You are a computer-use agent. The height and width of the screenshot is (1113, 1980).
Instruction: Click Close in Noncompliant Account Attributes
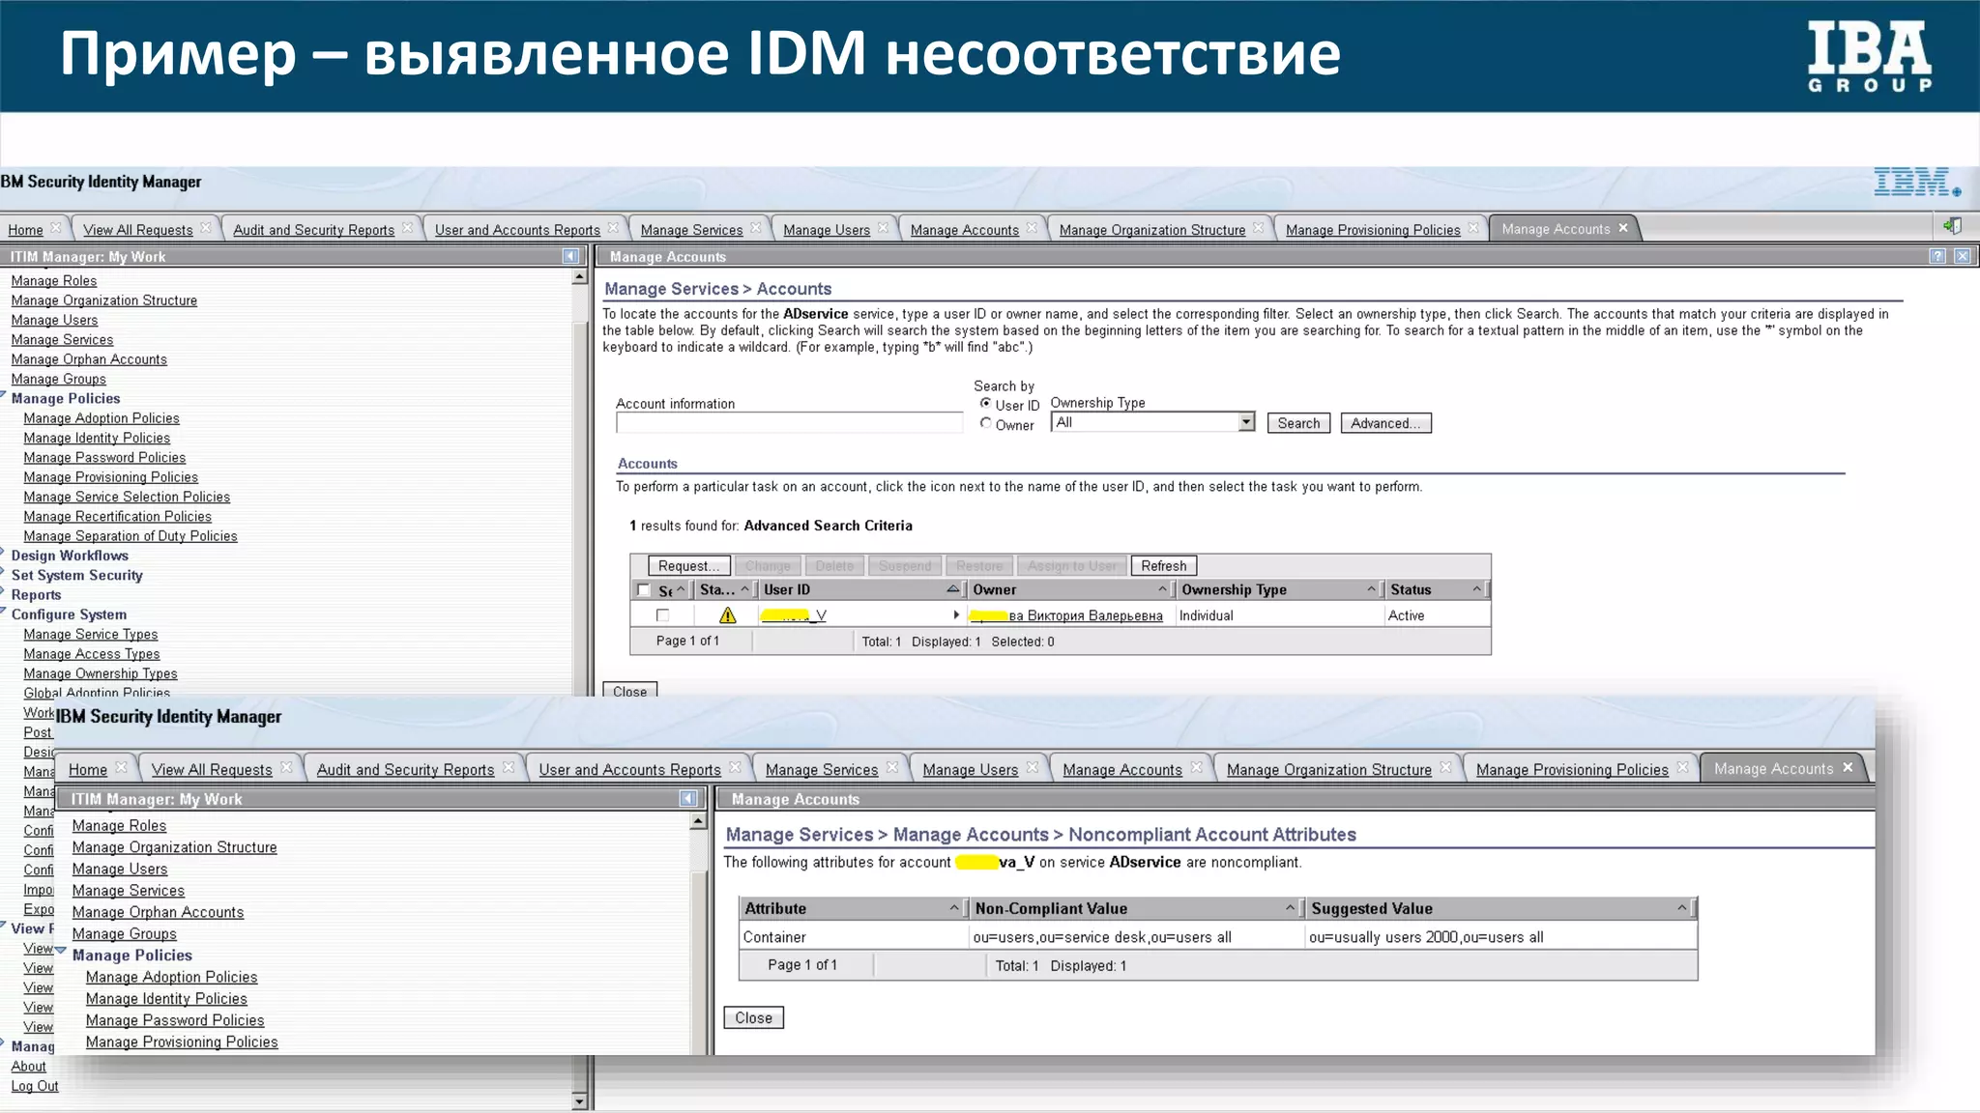point(753,1017)
